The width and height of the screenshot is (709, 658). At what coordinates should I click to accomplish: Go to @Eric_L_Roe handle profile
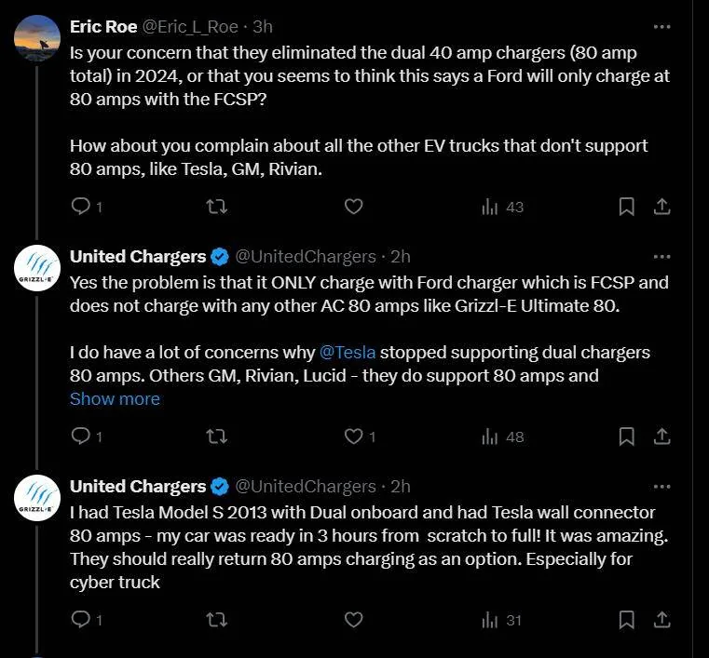point(191,27)
